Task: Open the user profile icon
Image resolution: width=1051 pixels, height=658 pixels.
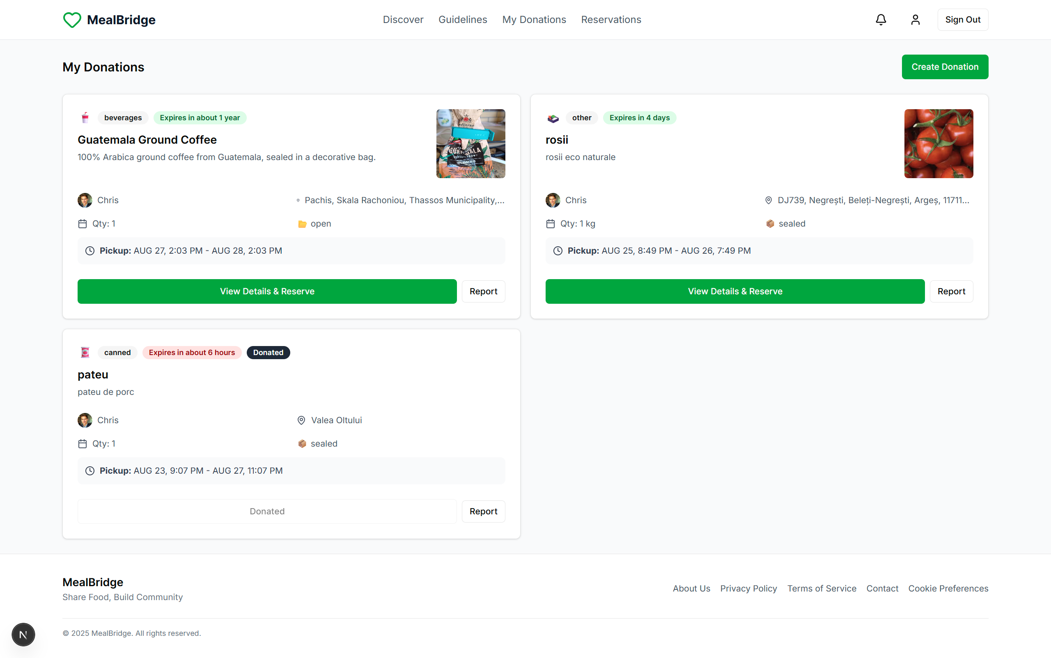Action: click(x=915, y=20)
